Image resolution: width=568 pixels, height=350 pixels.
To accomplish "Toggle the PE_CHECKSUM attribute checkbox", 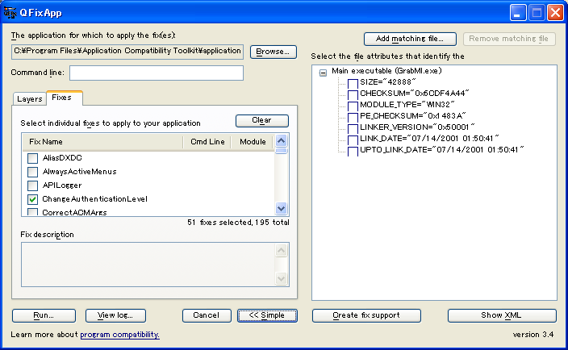I will [x=353, y=117].
